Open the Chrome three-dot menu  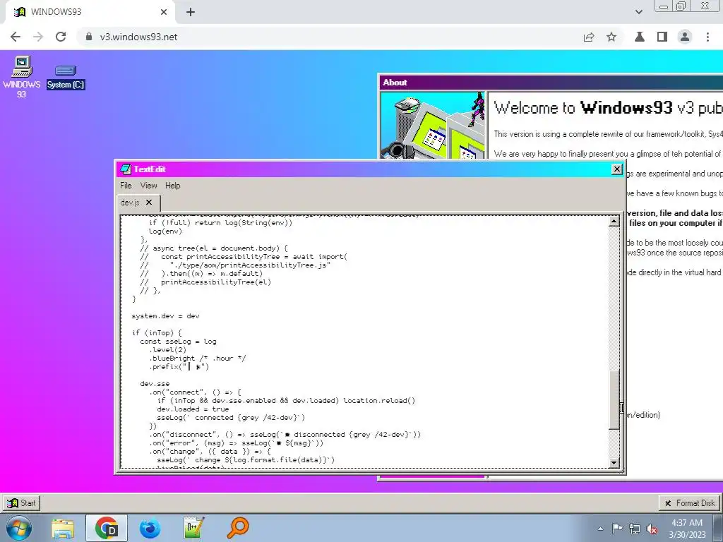(707, 37)
